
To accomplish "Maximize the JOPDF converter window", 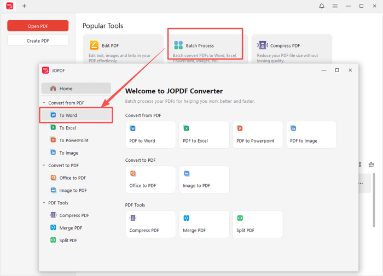I will pos(337,71).
